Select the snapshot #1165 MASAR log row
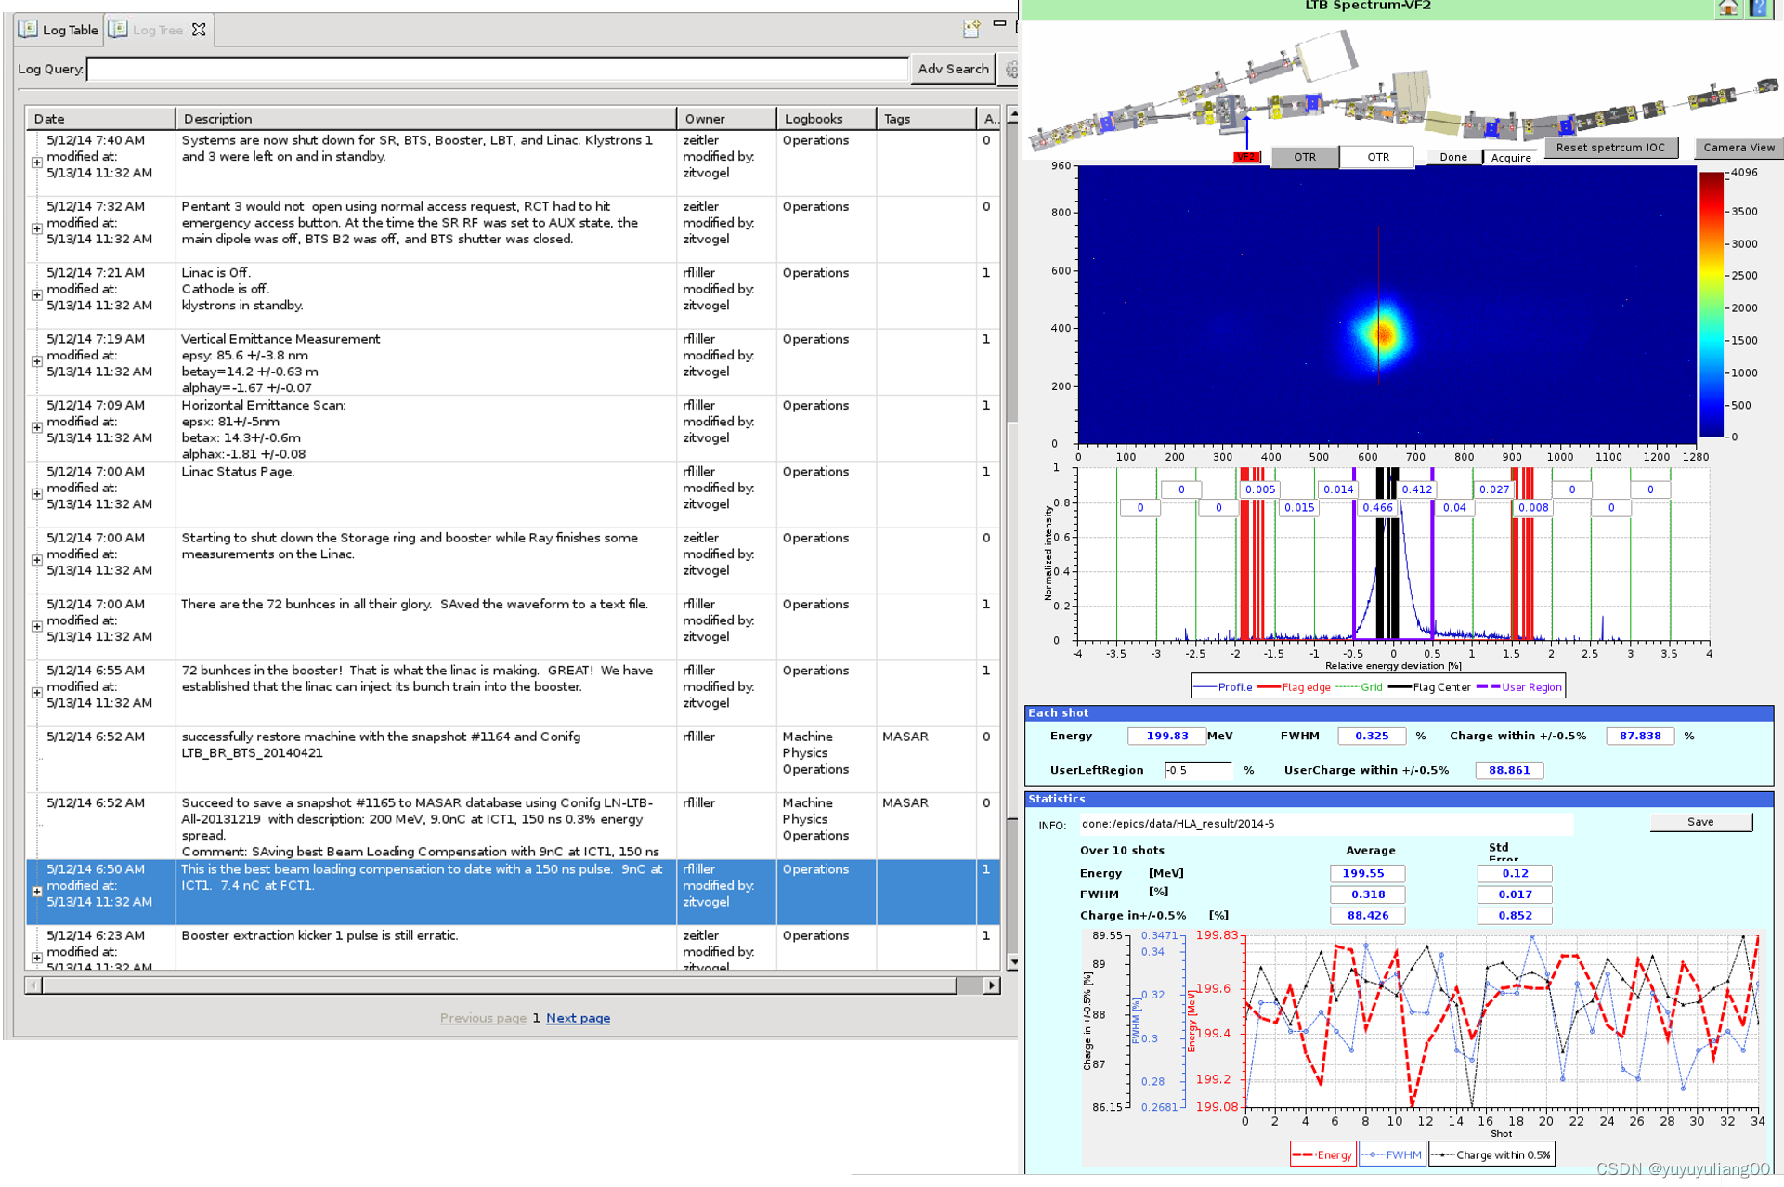This screenshot has height=1187, width=1784. (x=513, y=826)
